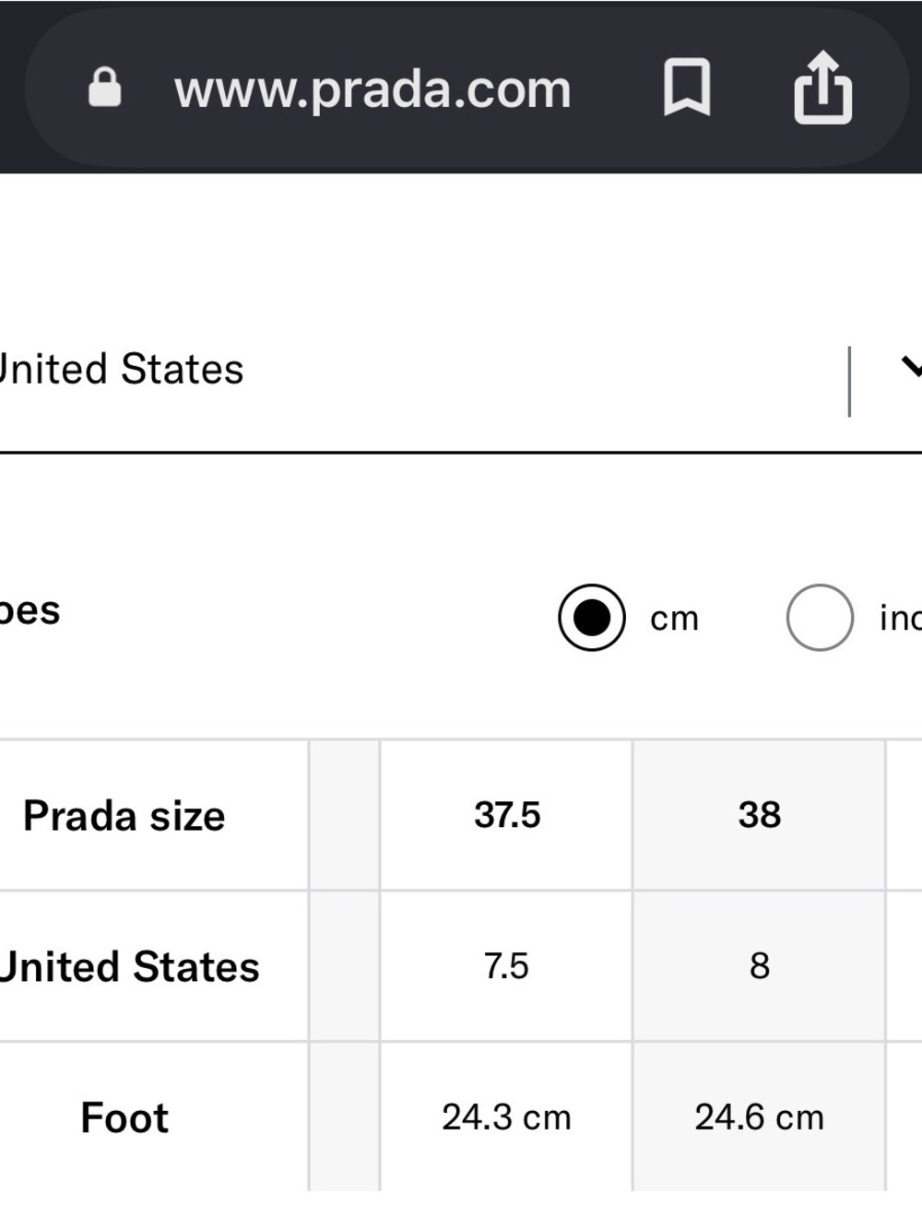
Task: Tap the 24.3 cm foot length
Action: point(506,1117)
